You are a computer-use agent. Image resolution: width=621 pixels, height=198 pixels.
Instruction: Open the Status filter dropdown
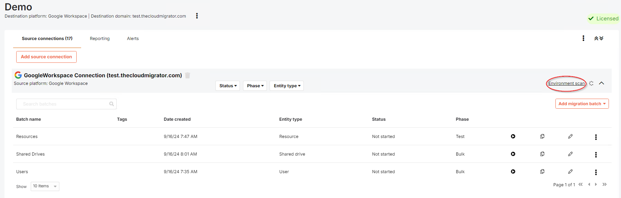pyautogui.click(x=228, y=86)
